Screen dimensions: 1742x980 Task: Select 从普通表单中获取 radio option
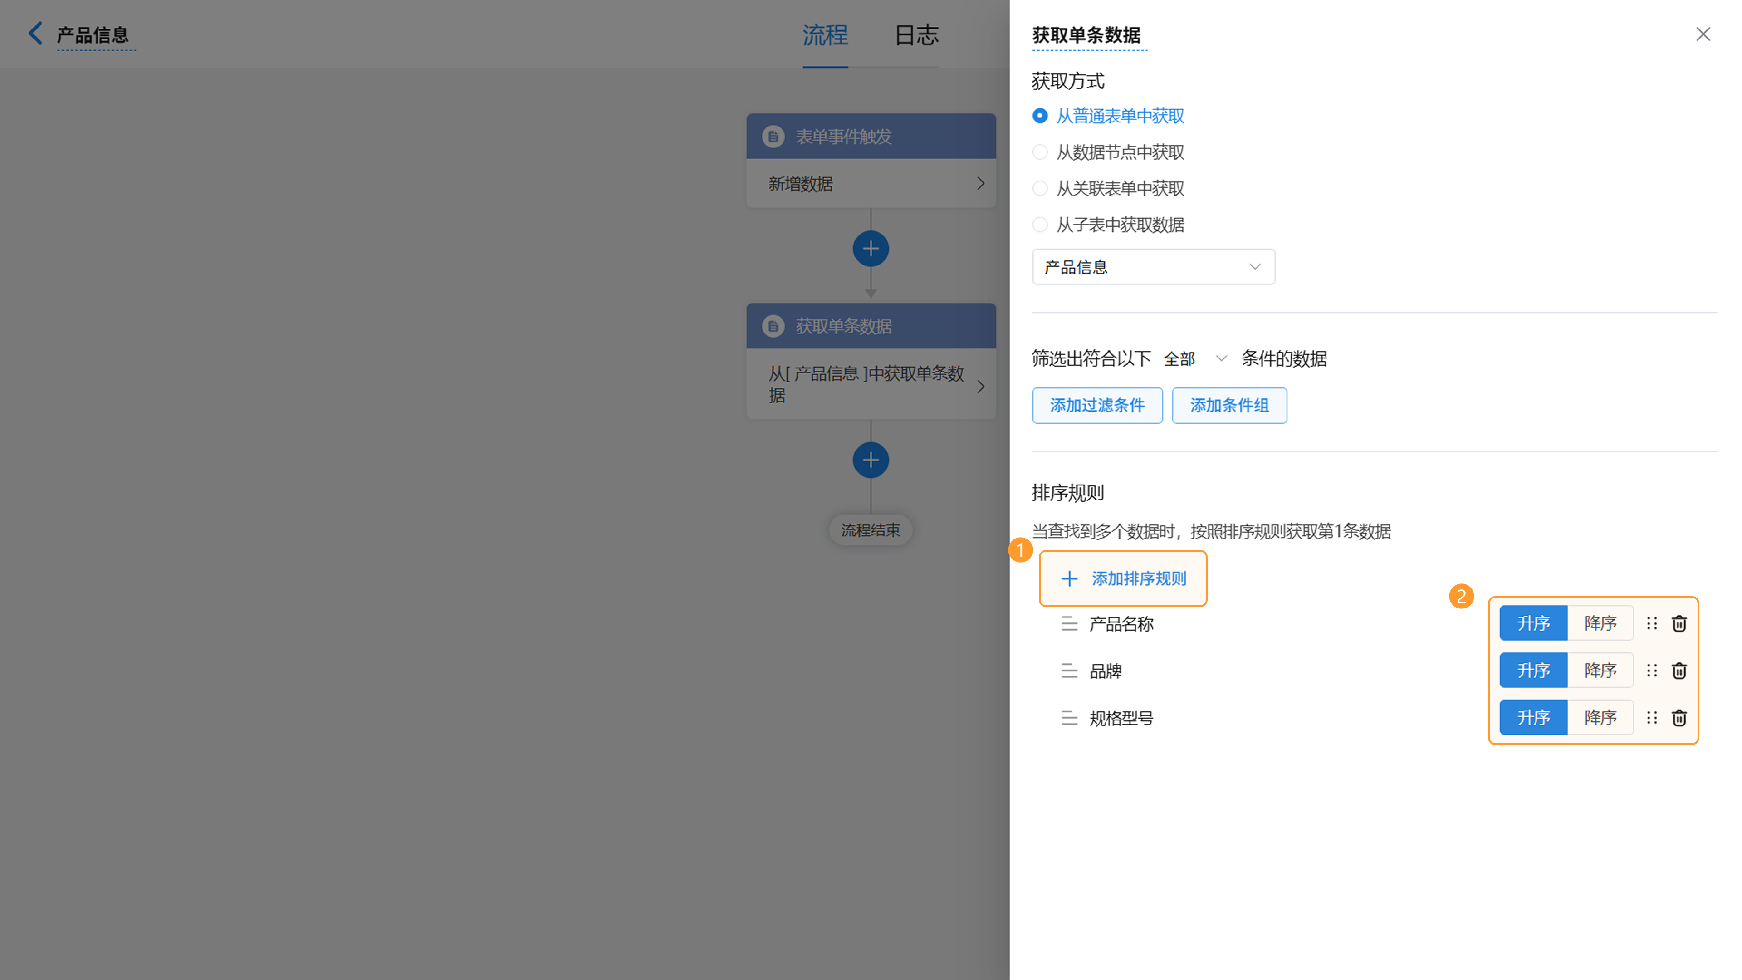click(x=1040, y=116)
